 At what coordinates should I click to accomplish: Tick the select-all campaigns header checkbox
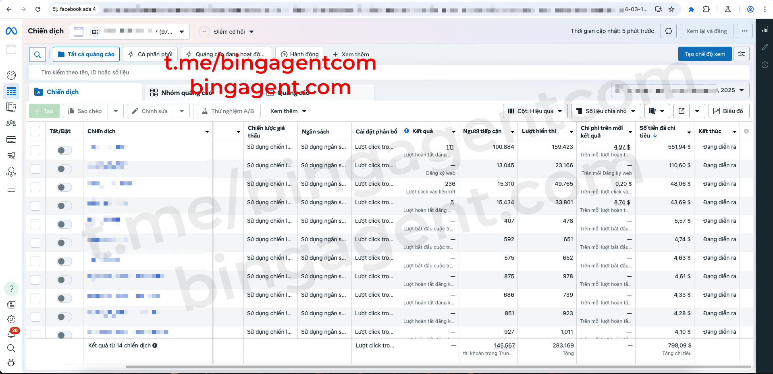tap(35, 132)
